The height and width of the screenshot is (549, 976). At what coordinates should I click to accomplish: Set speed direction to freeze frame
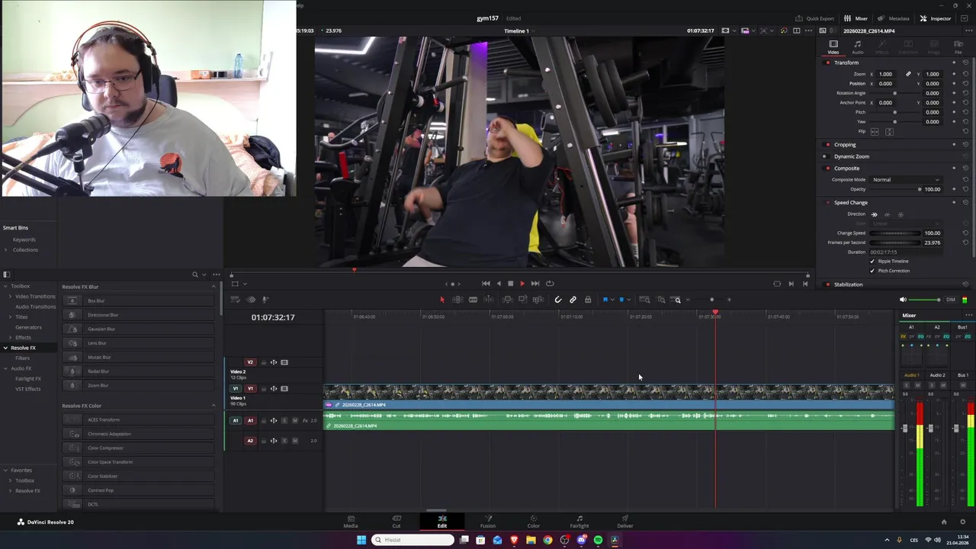901,214
